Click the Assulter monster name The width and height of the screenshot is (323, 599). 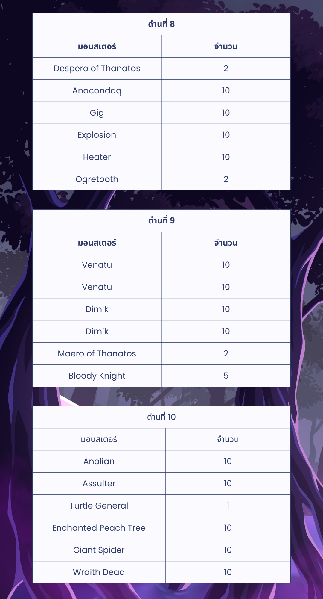[99, 483]
